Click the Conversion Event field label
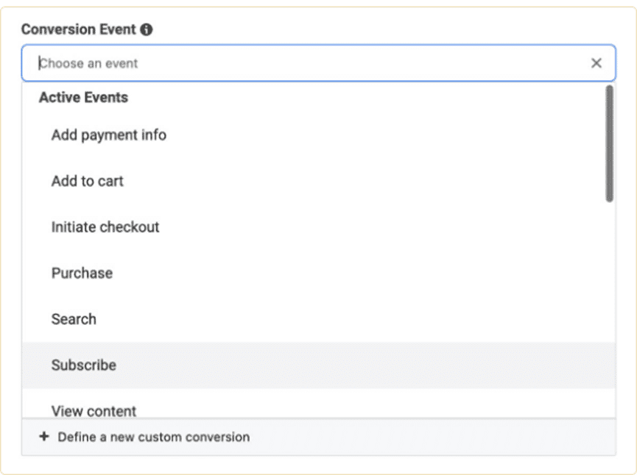 [x=78, y=29]
